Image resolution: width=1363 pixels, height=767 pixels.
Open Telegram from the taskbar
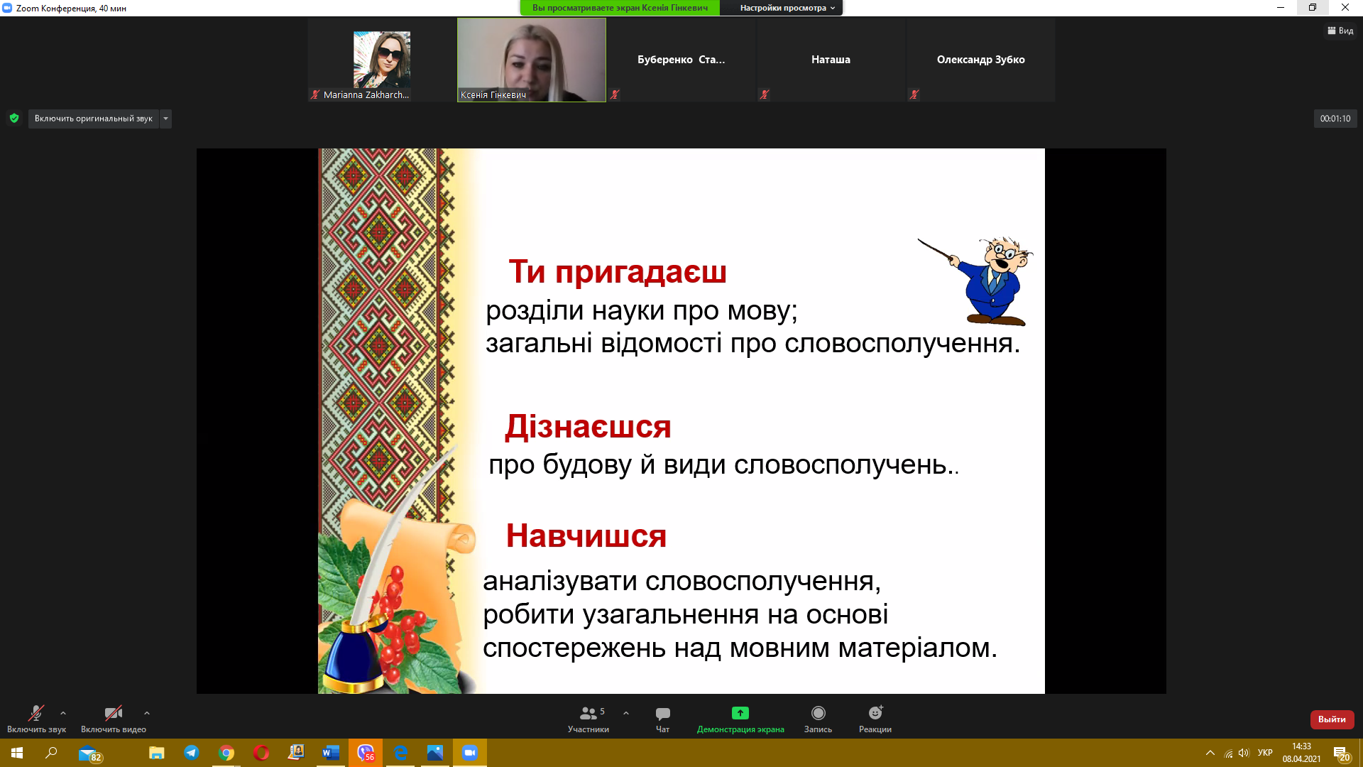192,753
